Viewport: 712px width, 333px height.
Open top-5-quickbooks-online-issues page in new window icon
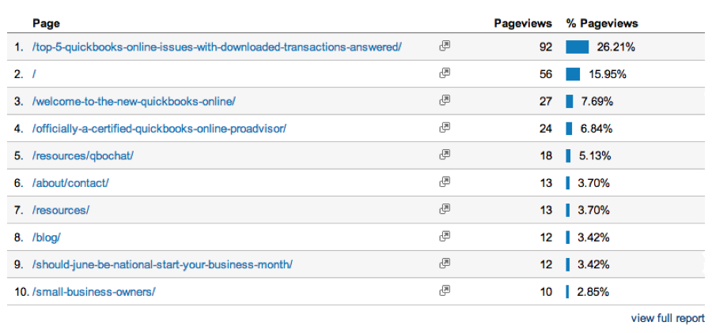445,46
